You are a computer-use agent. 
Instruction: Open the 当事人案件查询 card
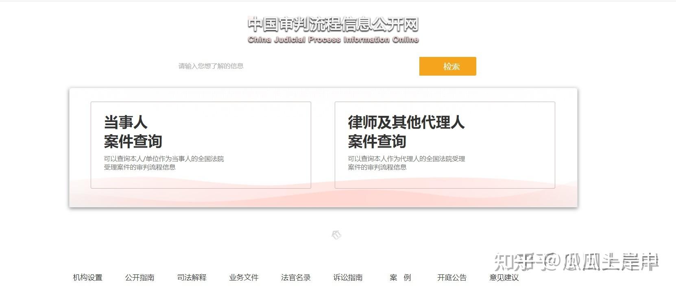pos(201,145)
